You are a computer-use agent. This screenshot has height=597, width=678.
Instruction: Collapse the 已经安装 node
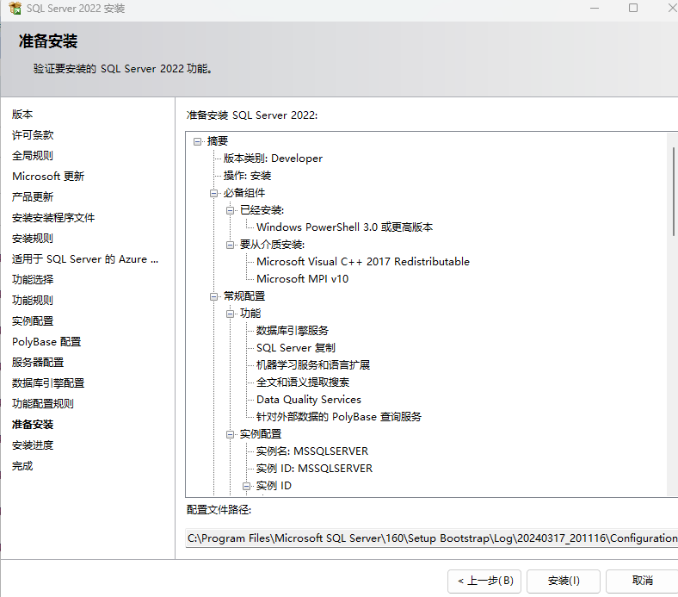tap(230, 210)
